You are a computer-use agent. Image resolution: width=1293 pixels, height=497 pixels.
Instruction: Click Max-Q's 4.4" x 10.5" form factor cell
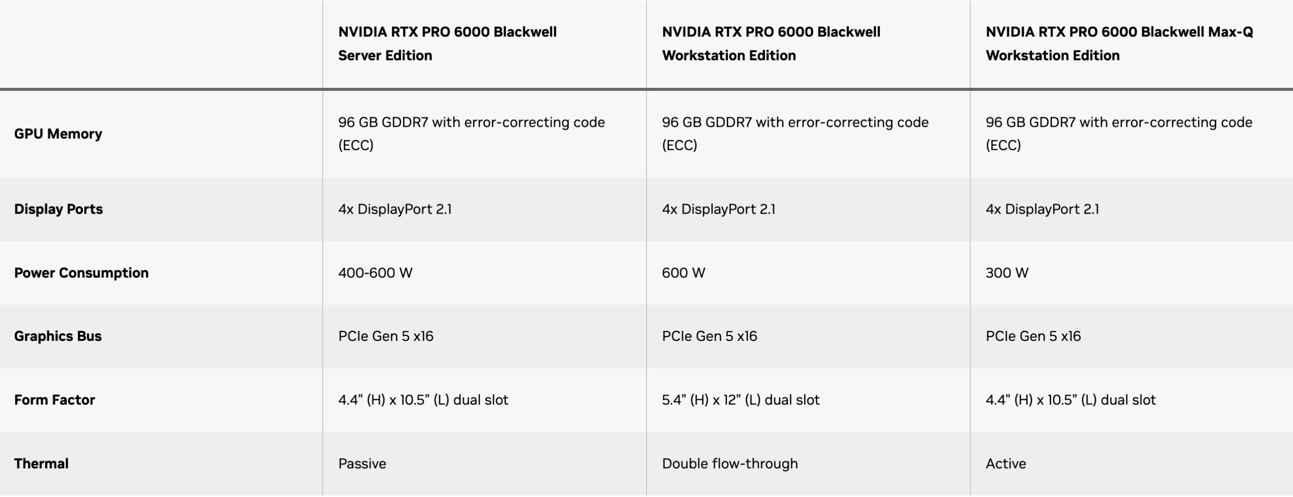click(x=1070, y=400)
